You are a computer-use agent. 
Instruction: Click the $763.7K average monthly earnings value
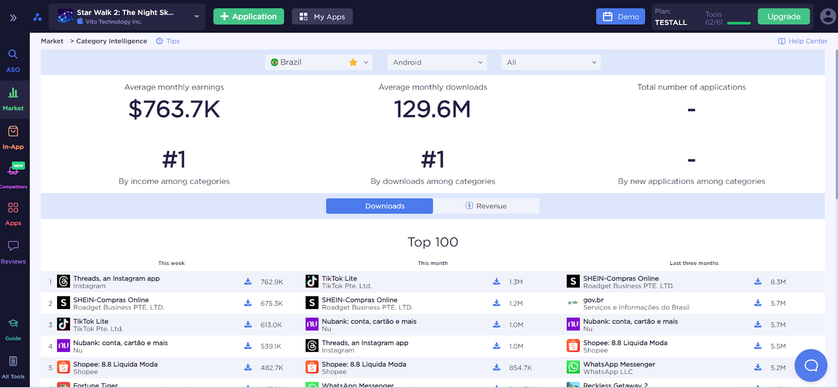[174, 109]
